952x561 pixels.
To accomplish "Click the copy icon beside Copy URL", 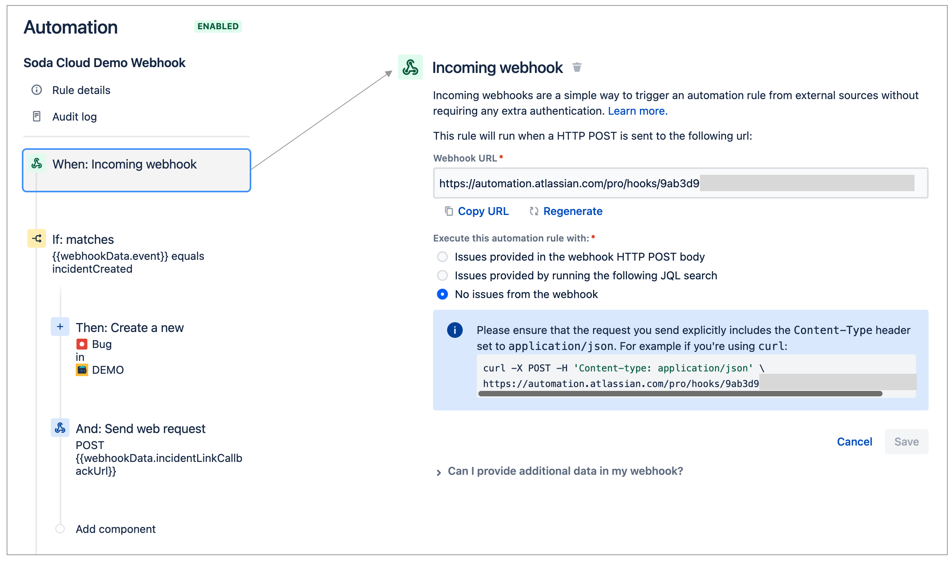I will (449, 211).
